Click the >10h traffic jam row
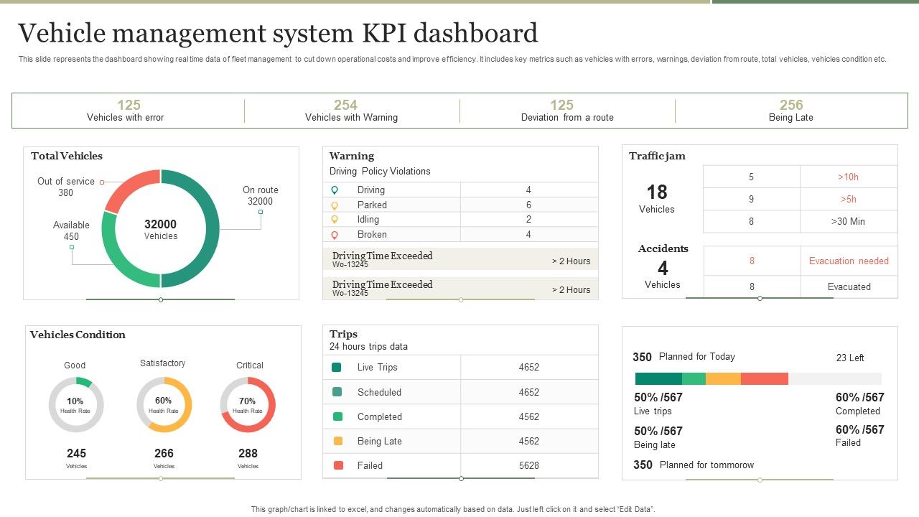This screenshot has height=517, width=919. [x=799, y=177]
